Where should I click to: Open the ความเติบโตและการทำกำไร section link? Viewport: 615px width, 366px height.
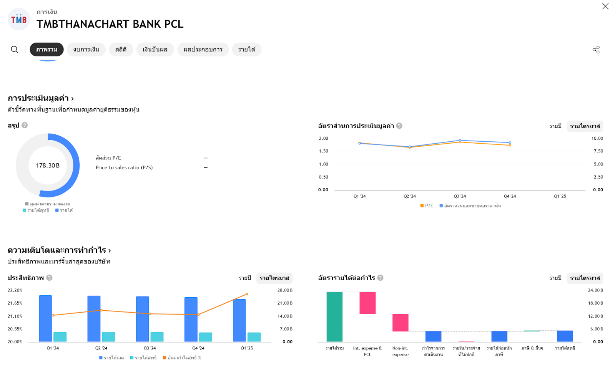[59, 250]
